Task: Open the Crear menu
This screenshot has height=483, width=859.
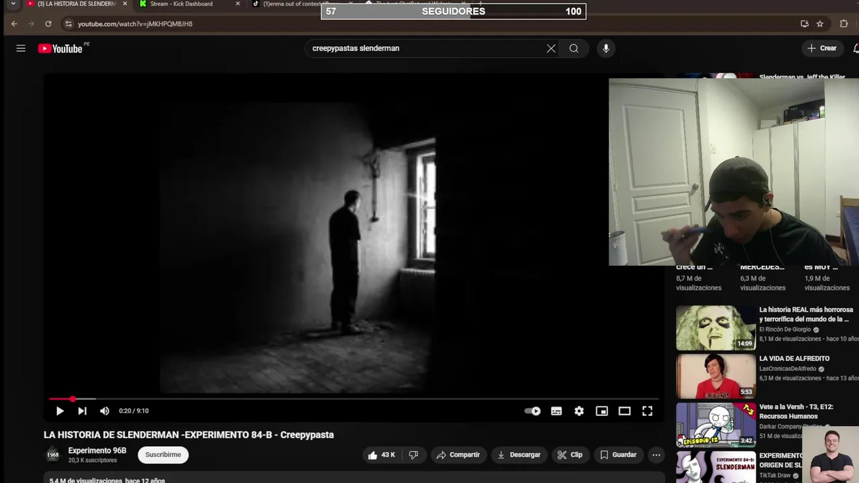Action: click(x=822, y=48)
